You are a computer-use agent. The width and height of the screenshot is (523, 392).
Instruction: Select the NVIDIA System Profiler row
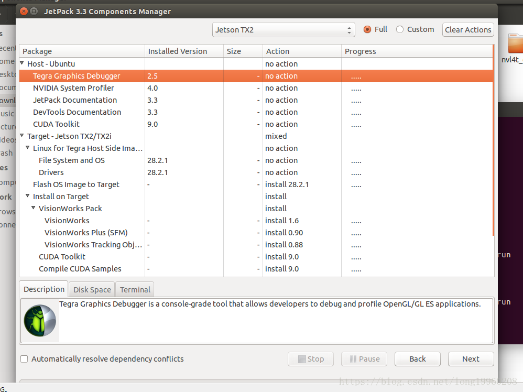[256, 88]
